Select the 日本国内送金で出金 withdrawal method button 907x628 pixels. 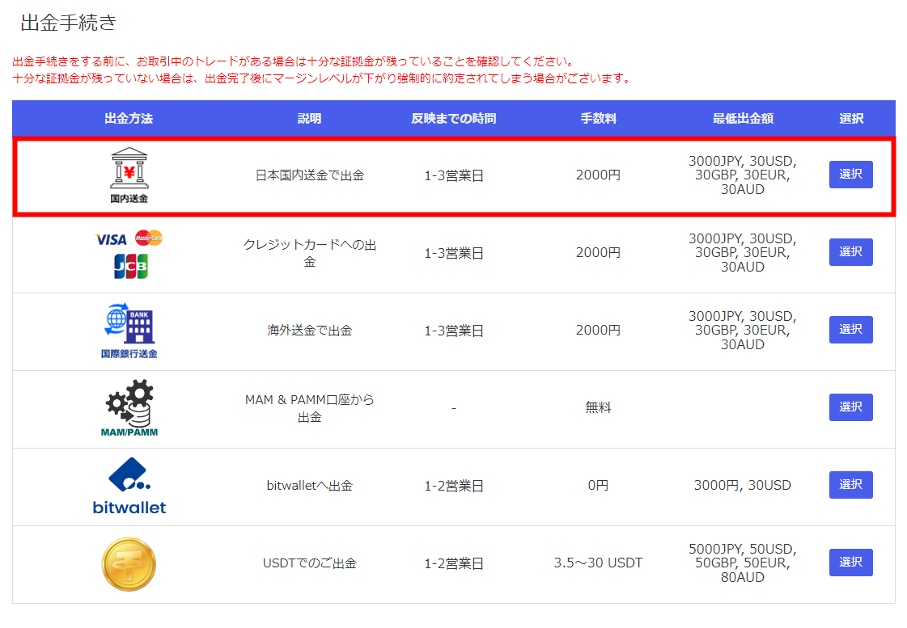(x=850, y=175)
